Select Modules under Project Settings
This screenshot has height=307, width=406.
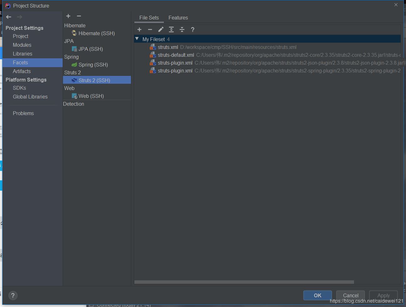(x=22, y=45)
